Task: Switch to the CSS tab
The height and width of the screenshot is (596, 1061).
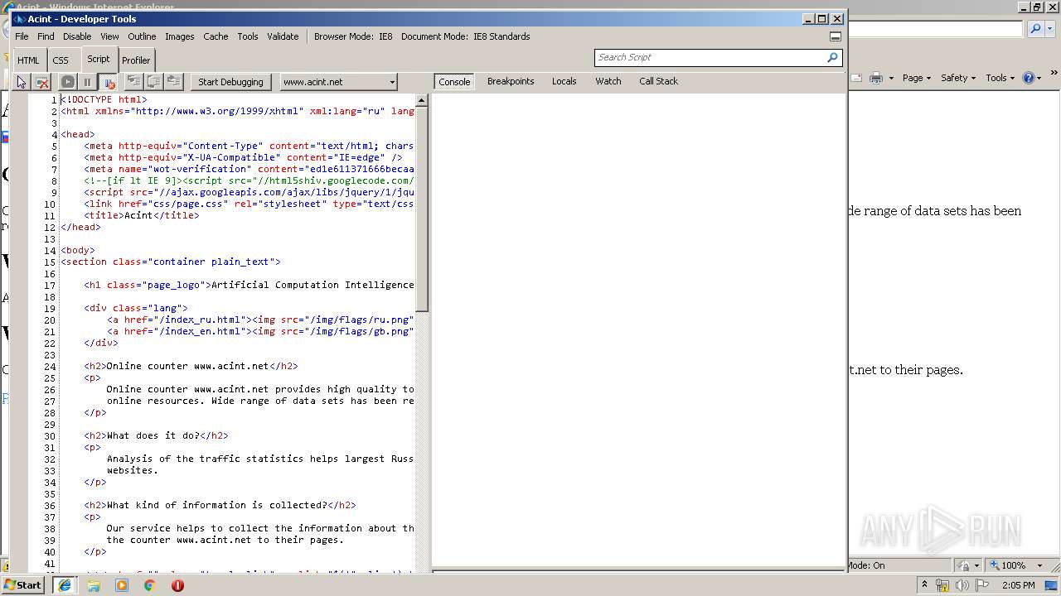Action: point(61,60)
